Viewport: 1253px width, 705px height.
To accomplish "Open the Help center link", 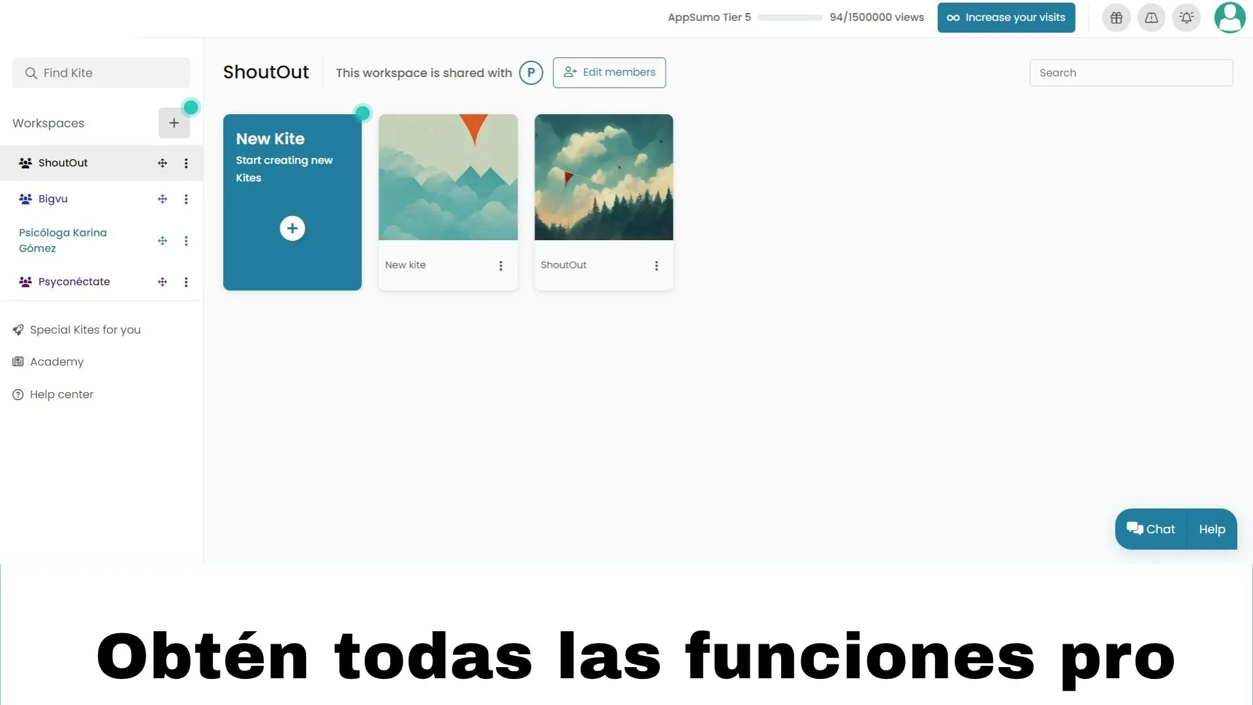I will pyautogui.click(x=54, y=394).
